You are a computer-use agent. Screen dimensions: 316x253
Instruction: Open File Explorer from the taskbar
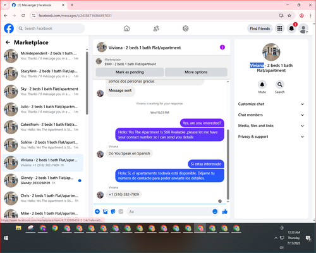click(18, 228)
